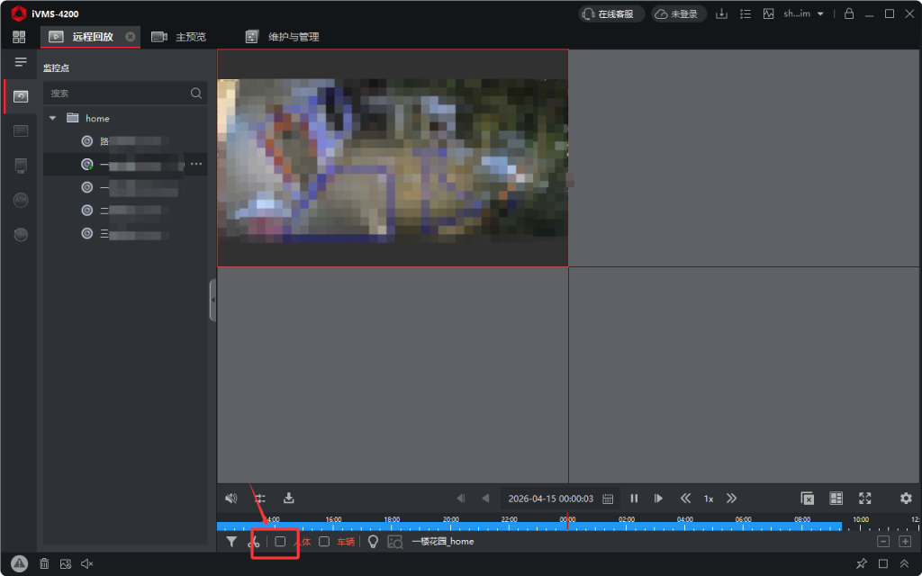The image size is (922, 576).
Task: Open the sh...im user dropdown
Action: [802, 13]
